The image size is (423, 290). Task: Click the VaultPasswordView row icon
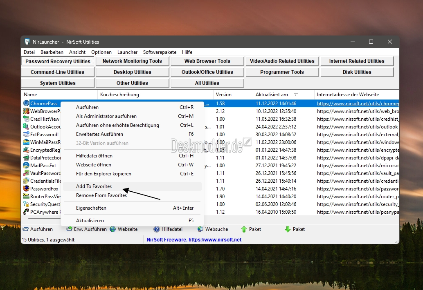pyautogui.click(x=26, y=173)
